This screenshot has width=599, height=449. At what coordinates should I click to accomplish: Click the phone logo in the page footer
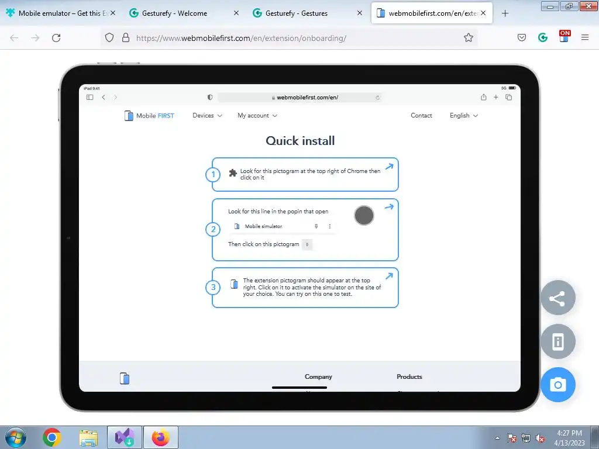pyautogui.click(x=125, y=378)
